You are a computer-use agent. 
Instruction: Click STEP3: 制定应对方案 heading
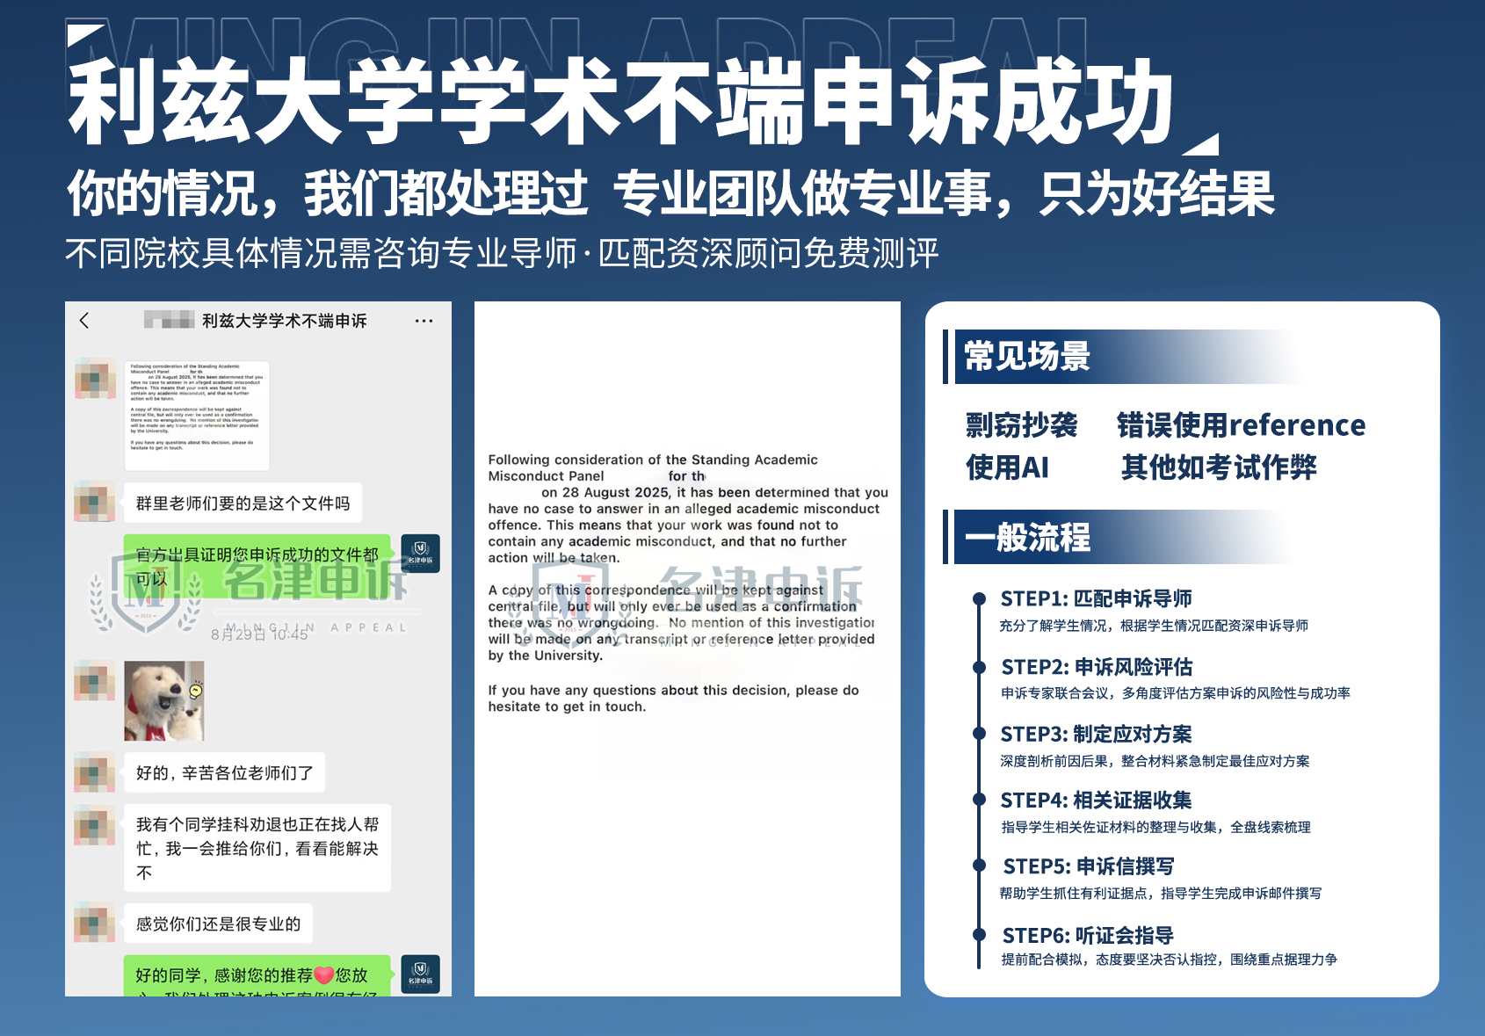pyautogui.click(x=1096, y=734)
